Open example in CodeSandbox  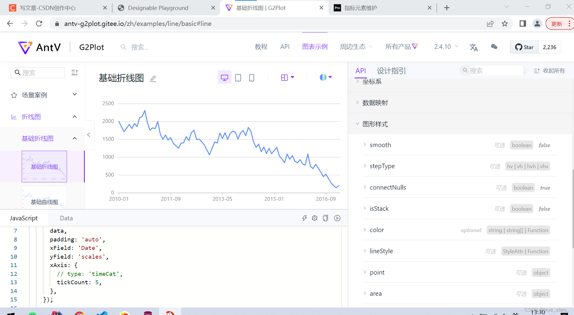coord(314,218)
